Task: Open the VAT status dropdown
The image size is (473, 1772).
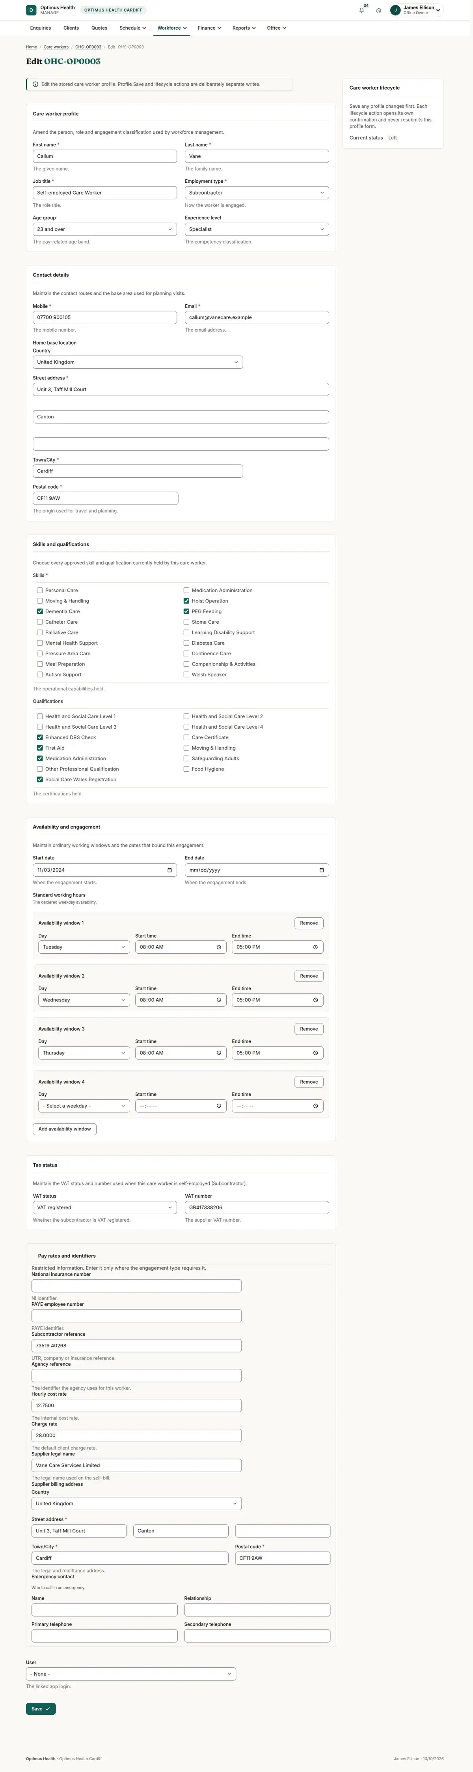Action: pos(105,1207)
